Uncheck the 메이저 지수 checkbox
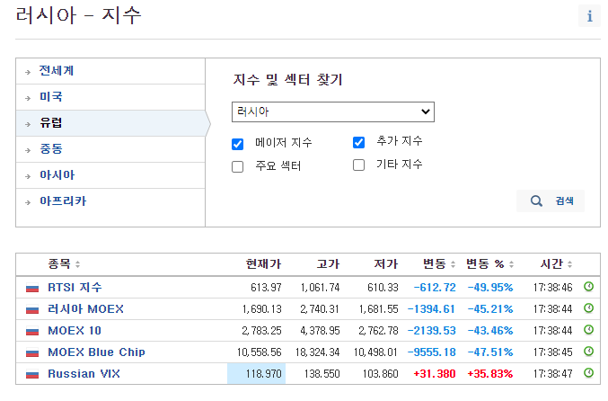Screen dimensions: 608x401 [x=237, y=144]
